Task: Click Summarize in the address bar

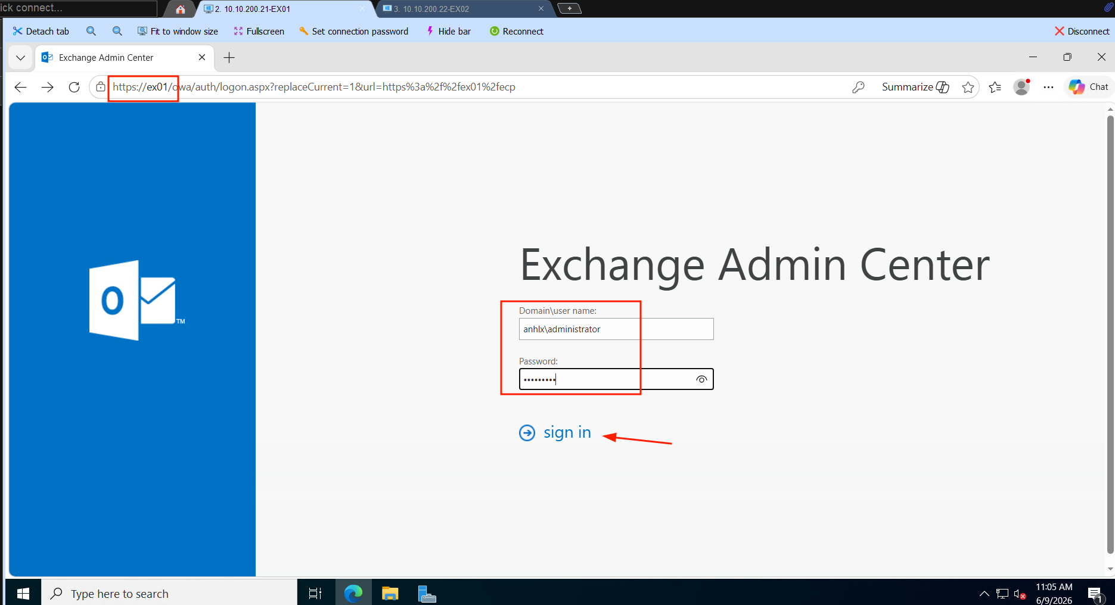Action: [915, 87]
